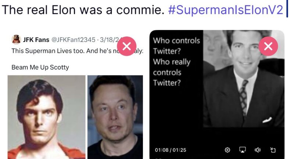This screenshot has height=159, width=294.
Task: Click the "Beam Me Up Scotty" text
Action: pos(40,68)
